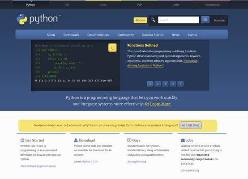Click the Download arrow icon
Screen dimensions: 248x179
76,140
